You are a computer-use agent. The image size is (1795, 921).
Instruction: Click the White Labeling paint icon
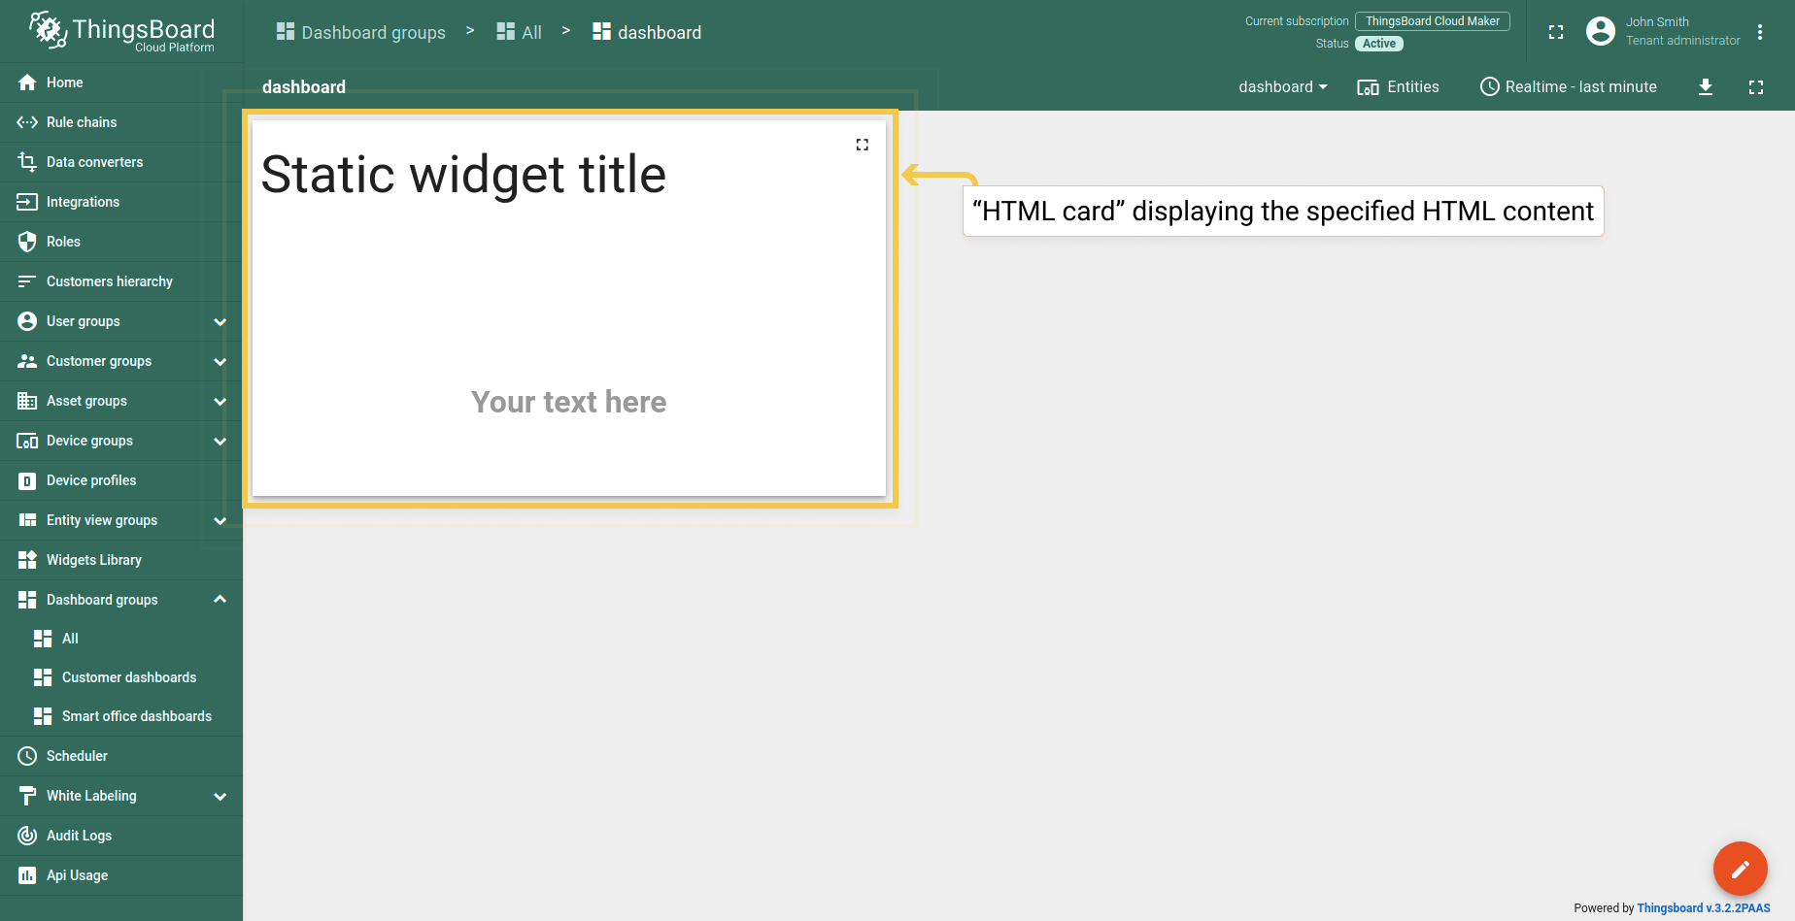click(27, 796)
